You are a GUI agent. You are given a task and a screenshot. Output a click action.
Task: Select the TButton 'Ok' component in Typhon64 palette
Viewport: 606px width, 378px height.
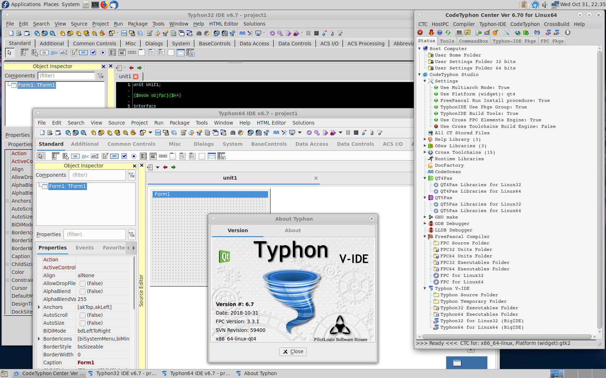[75, 156]
